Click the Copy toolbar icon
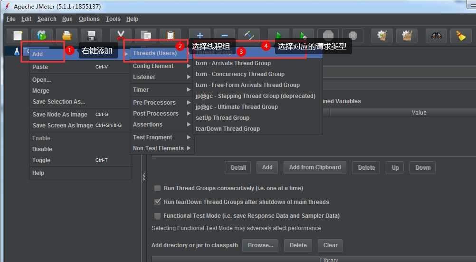The image size is (476, 262). point(146,36)
